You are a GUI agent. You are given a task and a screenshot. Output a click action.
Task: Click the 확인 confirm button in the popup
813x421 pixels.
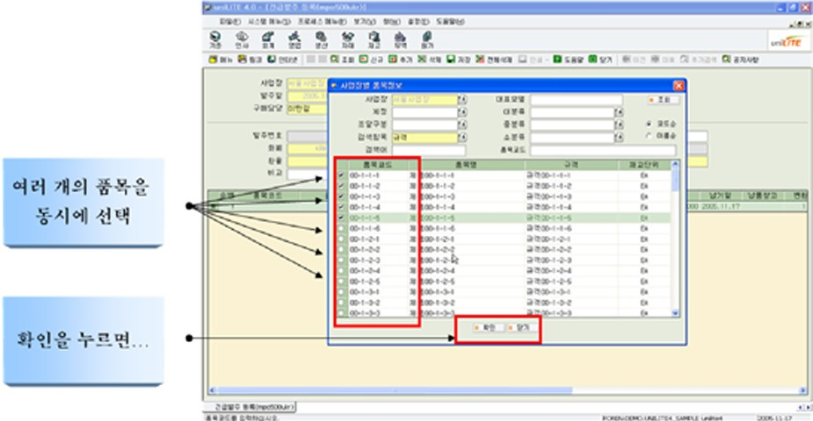(487, 327)
